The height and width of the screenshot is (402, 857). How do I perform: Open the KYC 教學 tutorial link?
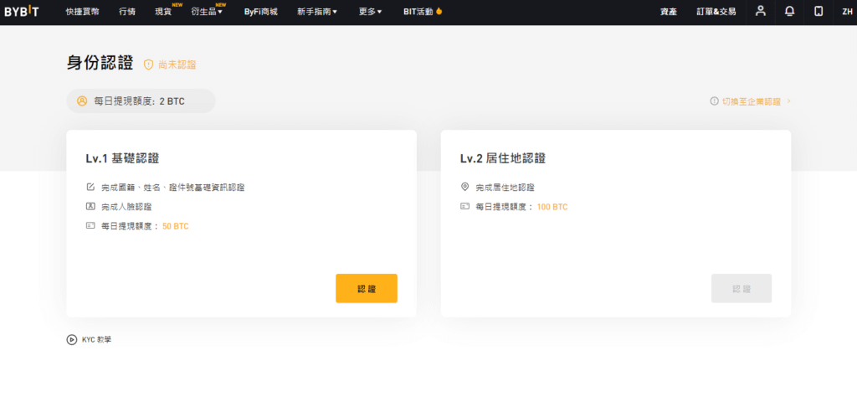coord(97,340)
